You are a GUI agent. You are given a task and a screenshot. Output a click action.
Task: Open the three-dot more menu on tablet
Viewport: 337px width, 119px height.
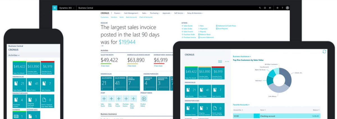227,61
